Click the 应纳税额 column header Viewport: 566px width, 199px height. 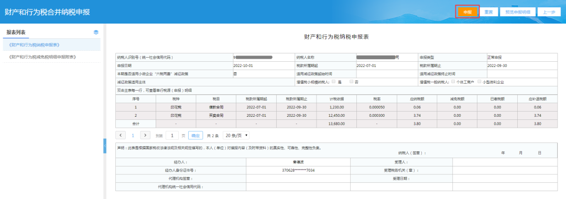click(417, 98)
